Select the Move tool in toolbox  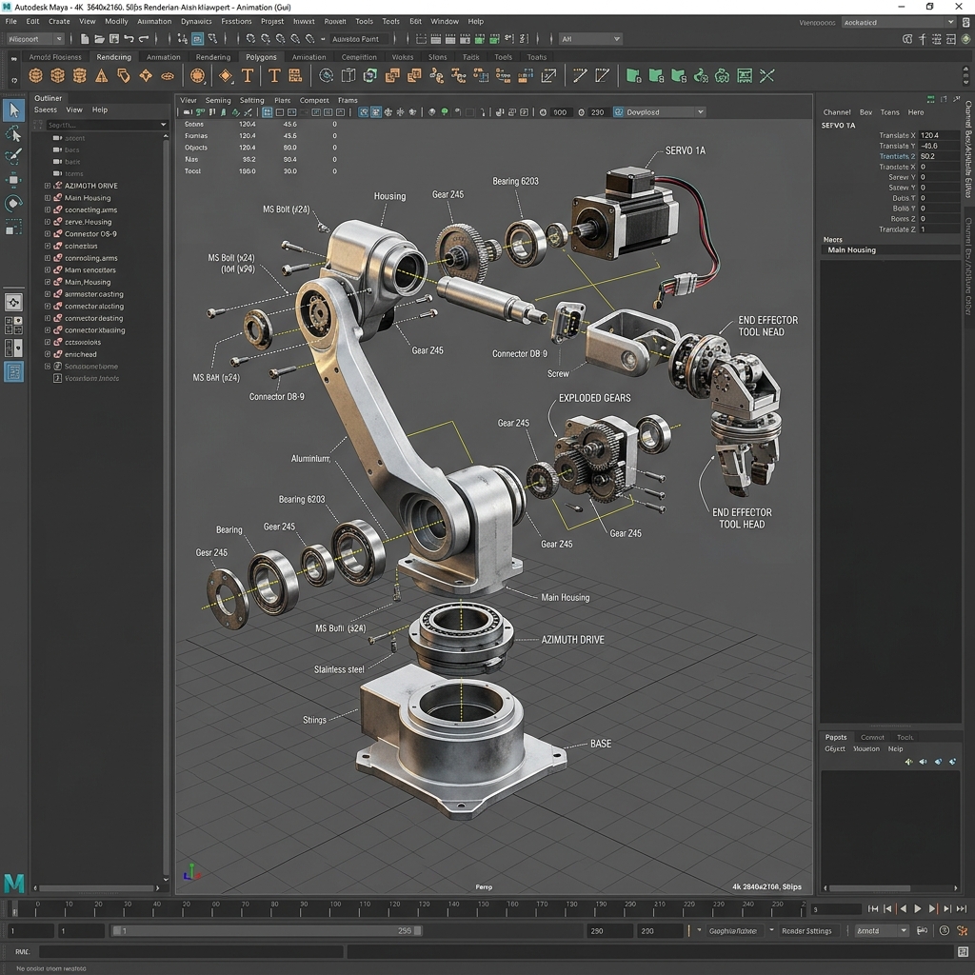[13, 180]
